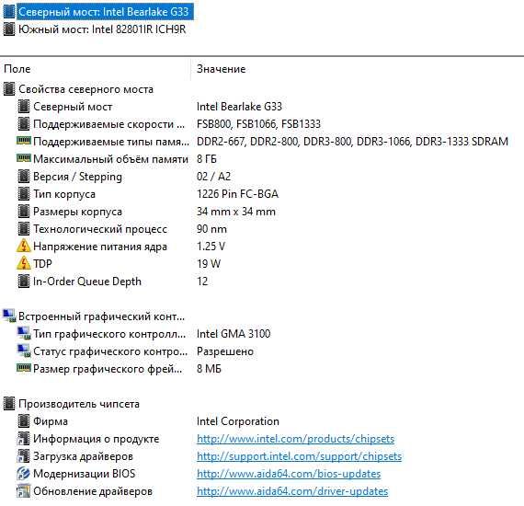Click the 1.25 V value

click(211, 247)
